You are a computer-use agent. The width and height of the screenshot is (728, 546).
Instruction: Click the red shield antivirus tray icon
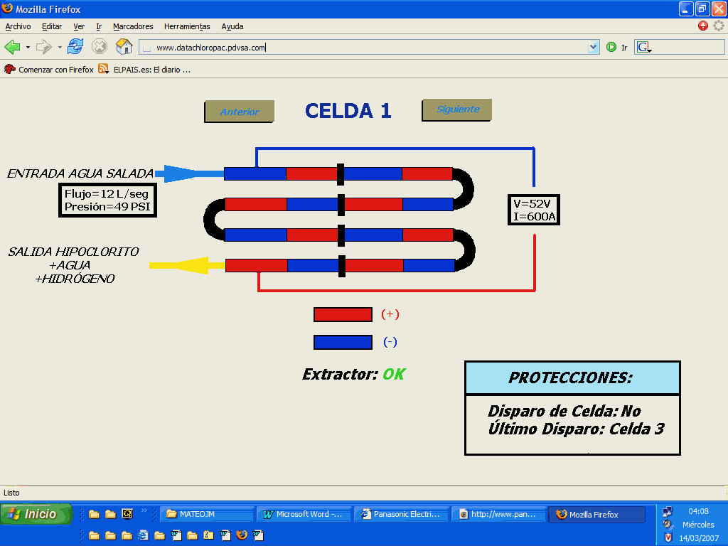(668, 537)
